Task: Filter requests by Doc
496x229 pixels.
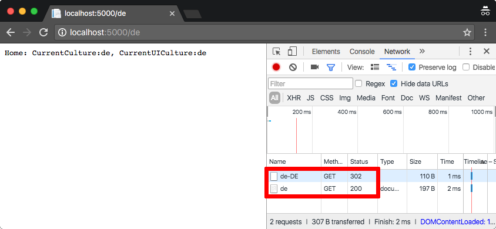Action: click(407, 98)
